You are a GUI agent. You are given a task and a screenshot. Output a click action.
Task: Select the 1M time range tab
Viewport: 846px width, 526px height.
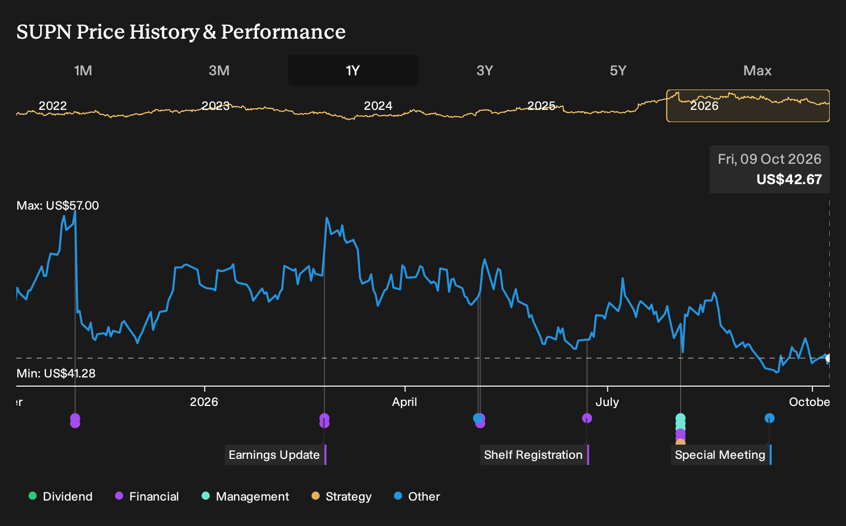pos(83,70)
